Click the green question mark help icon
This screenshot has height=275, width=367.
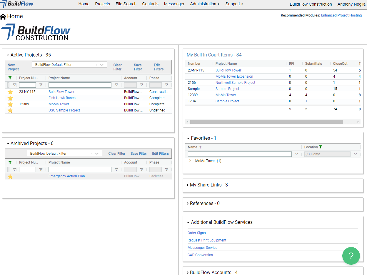tap(351, 256)
